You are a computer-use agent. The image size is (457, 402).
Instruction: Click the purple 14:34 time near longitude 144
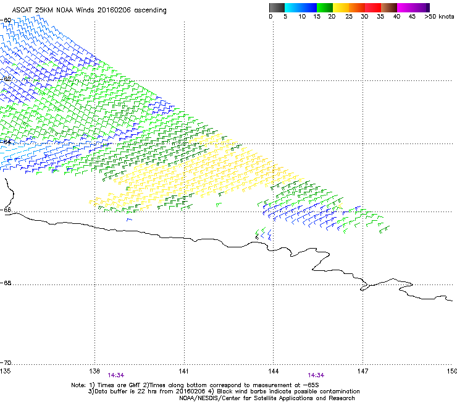click(x=316, y=375)
